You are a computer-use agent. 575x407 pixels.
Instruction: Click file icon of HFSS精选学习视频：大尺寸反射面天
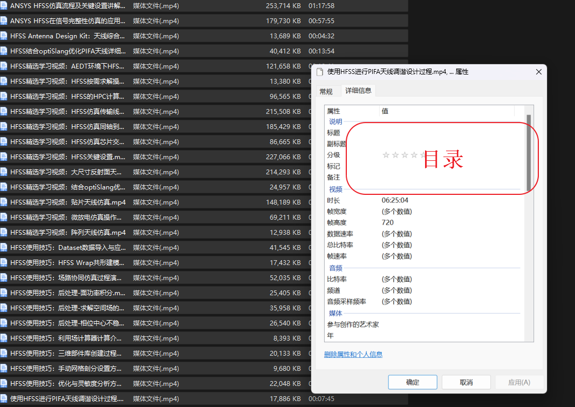(4, 172)
